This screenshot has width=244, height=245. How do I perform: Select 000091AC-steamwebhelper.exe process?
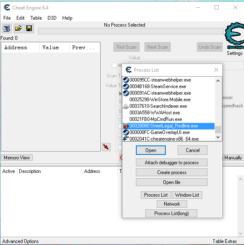point(169,93)
